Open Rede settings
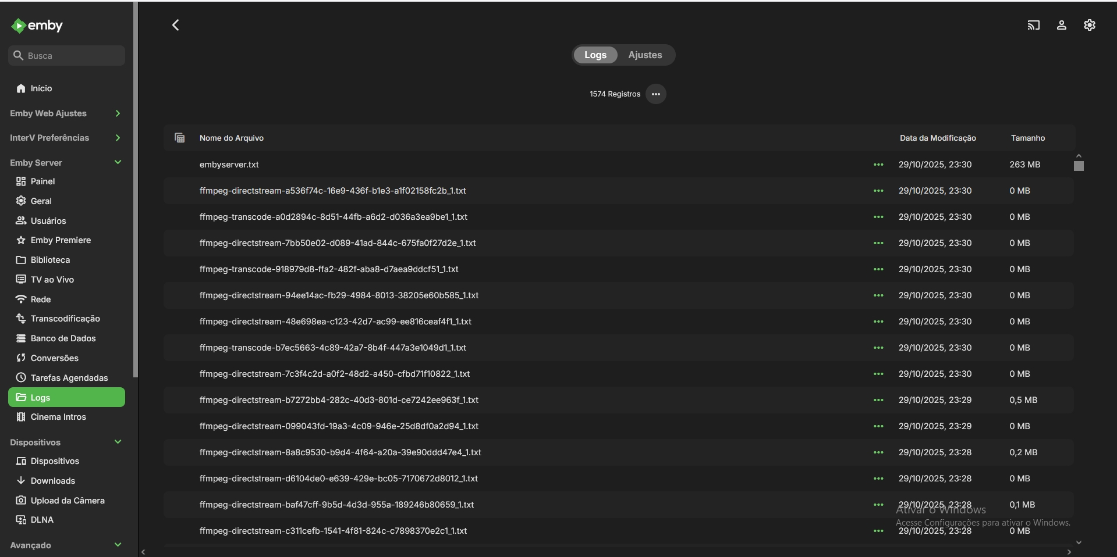The image size is (1117, 557). (x=66, y=299)
